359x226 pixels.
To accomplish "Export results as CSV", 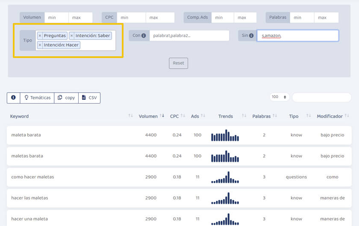I will 89,98.
